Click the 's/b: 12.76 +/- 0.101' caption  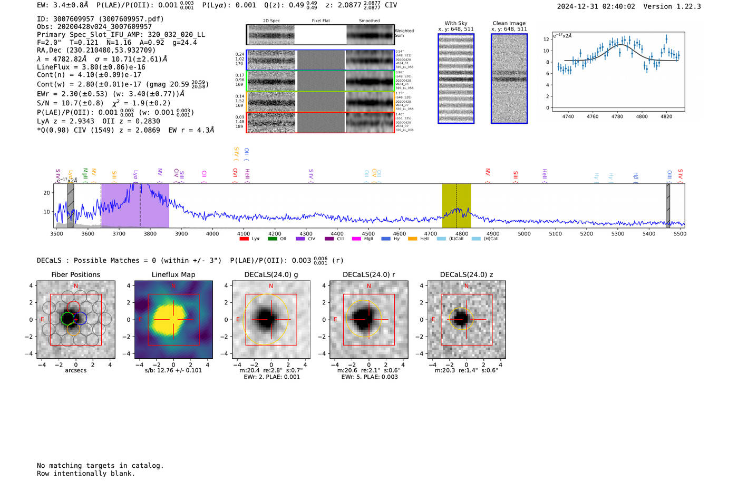point(173,370)
